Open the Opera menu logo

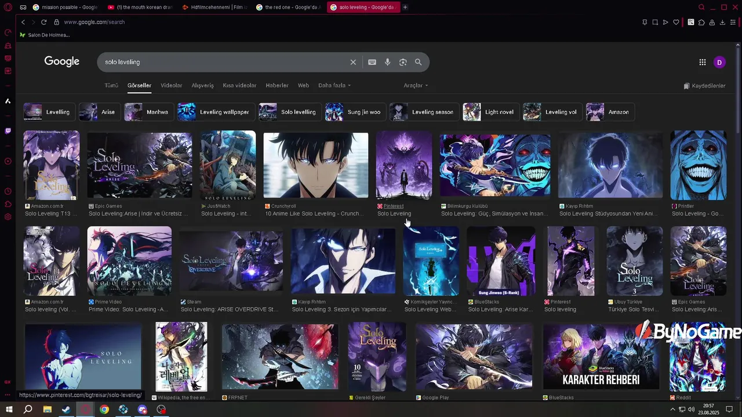point(8,7)
